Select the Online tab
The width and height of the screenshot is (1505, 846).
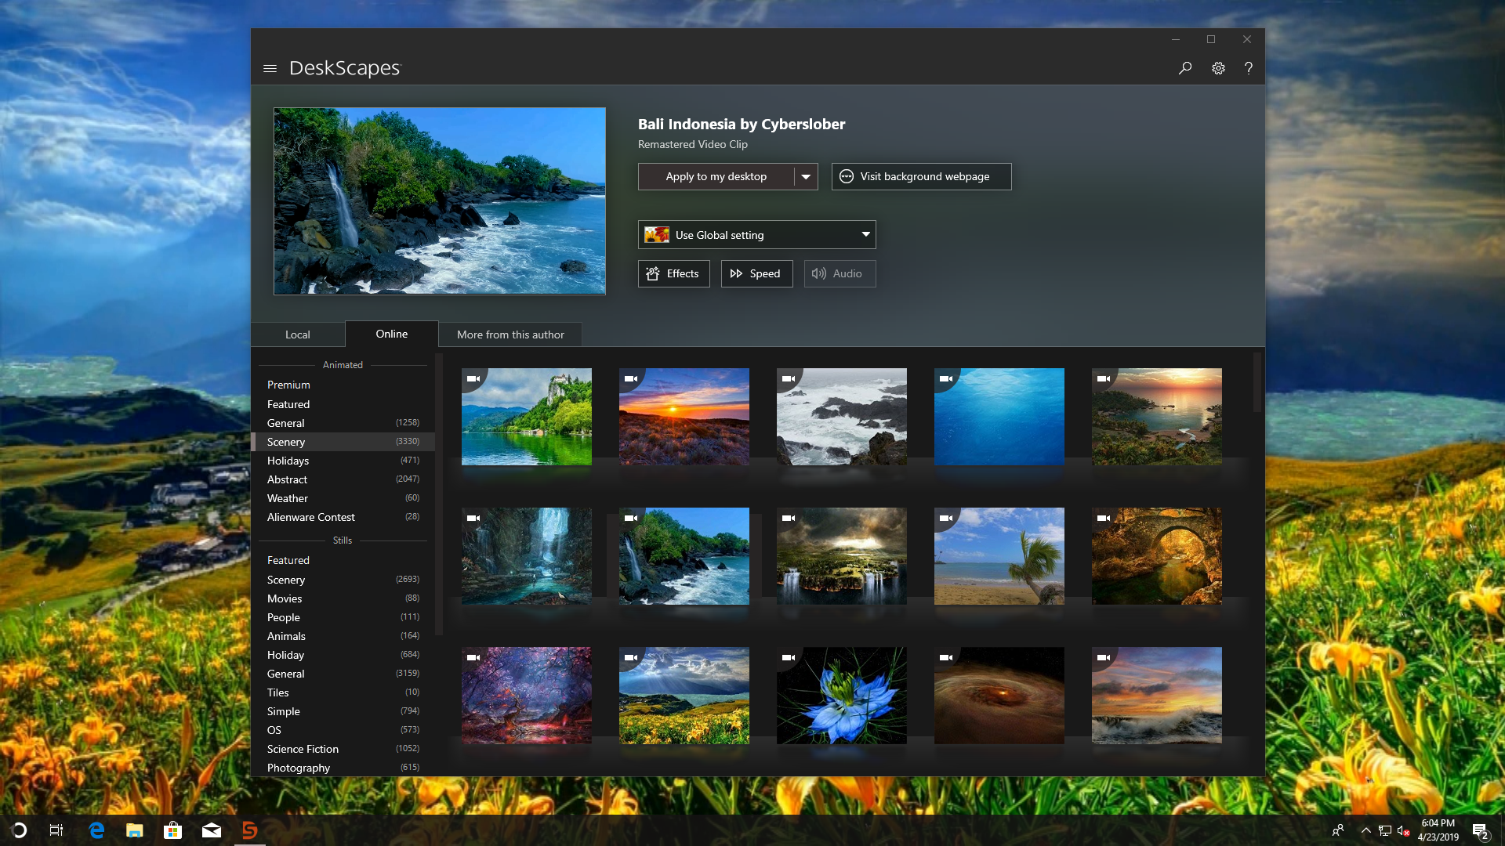point(390,333)
